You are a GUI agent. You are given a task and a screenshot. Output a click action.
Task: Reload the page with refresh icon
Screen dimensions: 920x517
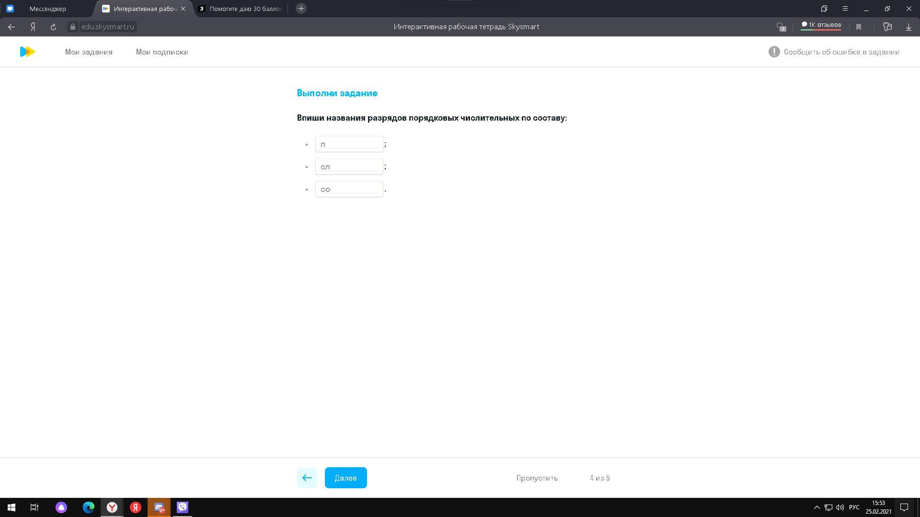coord(53,27)
